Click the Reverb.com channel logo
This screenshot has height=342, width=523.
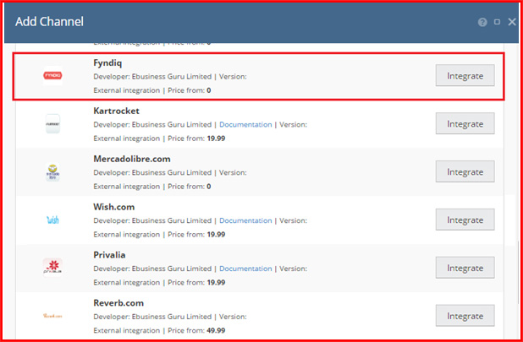[x=52, y=316]
